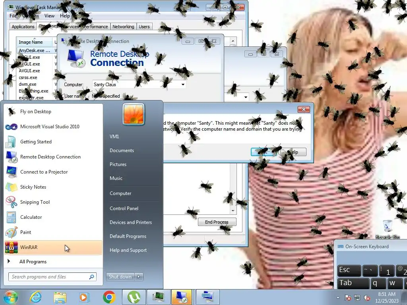Click the network tray icon
Viewport: 407px width, 305px height.
click(x=357, y=298)
